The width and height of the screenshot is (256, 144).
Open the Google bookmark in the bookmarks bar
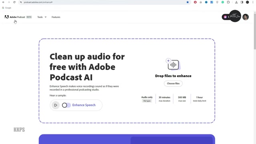pyautogui.click(x=7, y=8)
